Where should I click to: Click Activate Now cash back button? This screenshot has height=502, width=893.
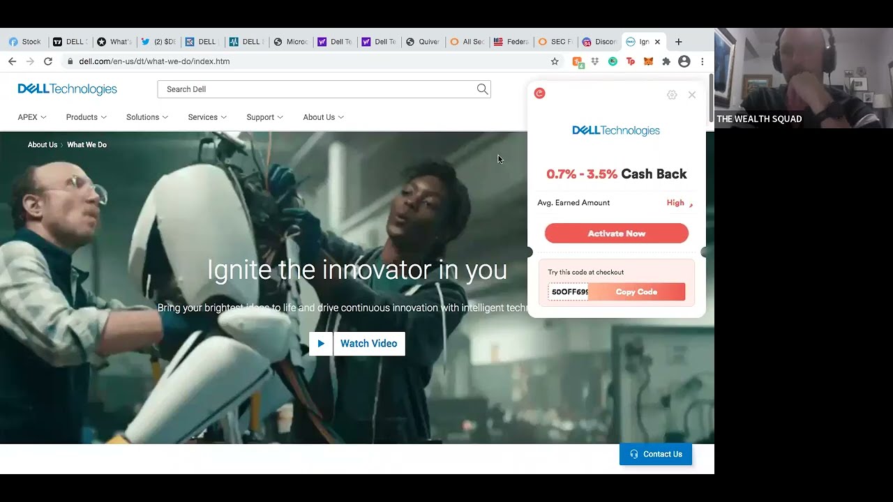pyautogui.click(x=617, y=234)
